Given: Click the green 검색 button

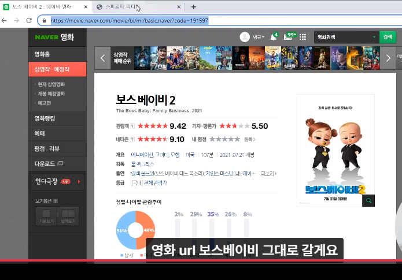Looking at the screenshot, I should tap(388, 37).
